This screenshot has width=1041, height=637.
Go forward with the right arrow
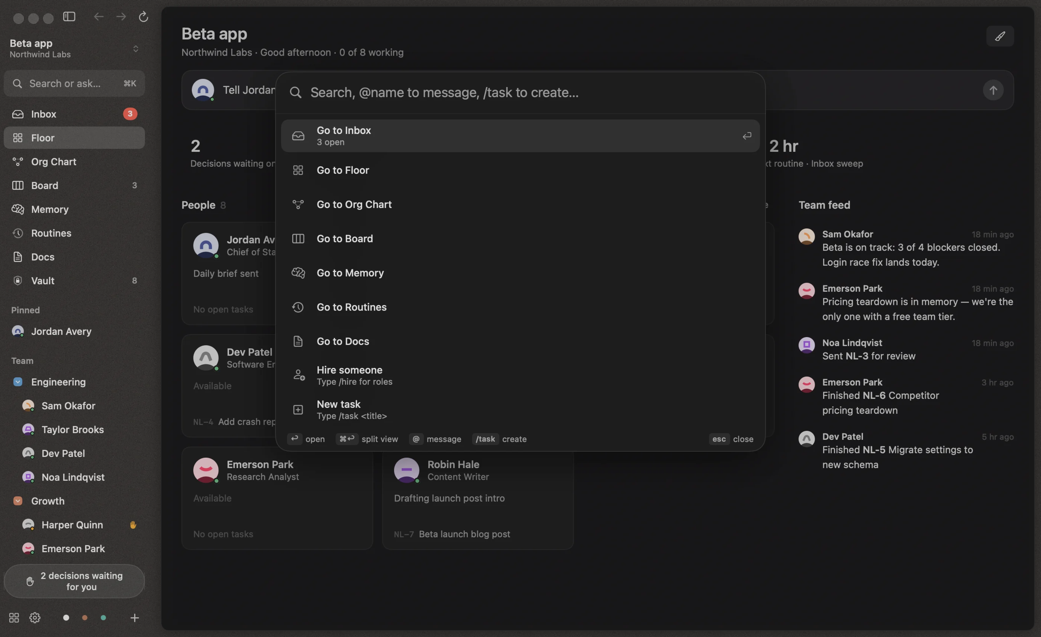tap(121, 16)
